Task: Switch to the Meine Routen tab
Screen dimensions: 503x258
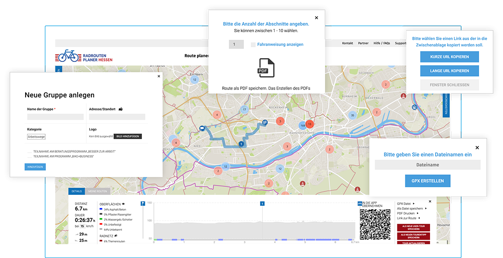Action: click(98, 191)
